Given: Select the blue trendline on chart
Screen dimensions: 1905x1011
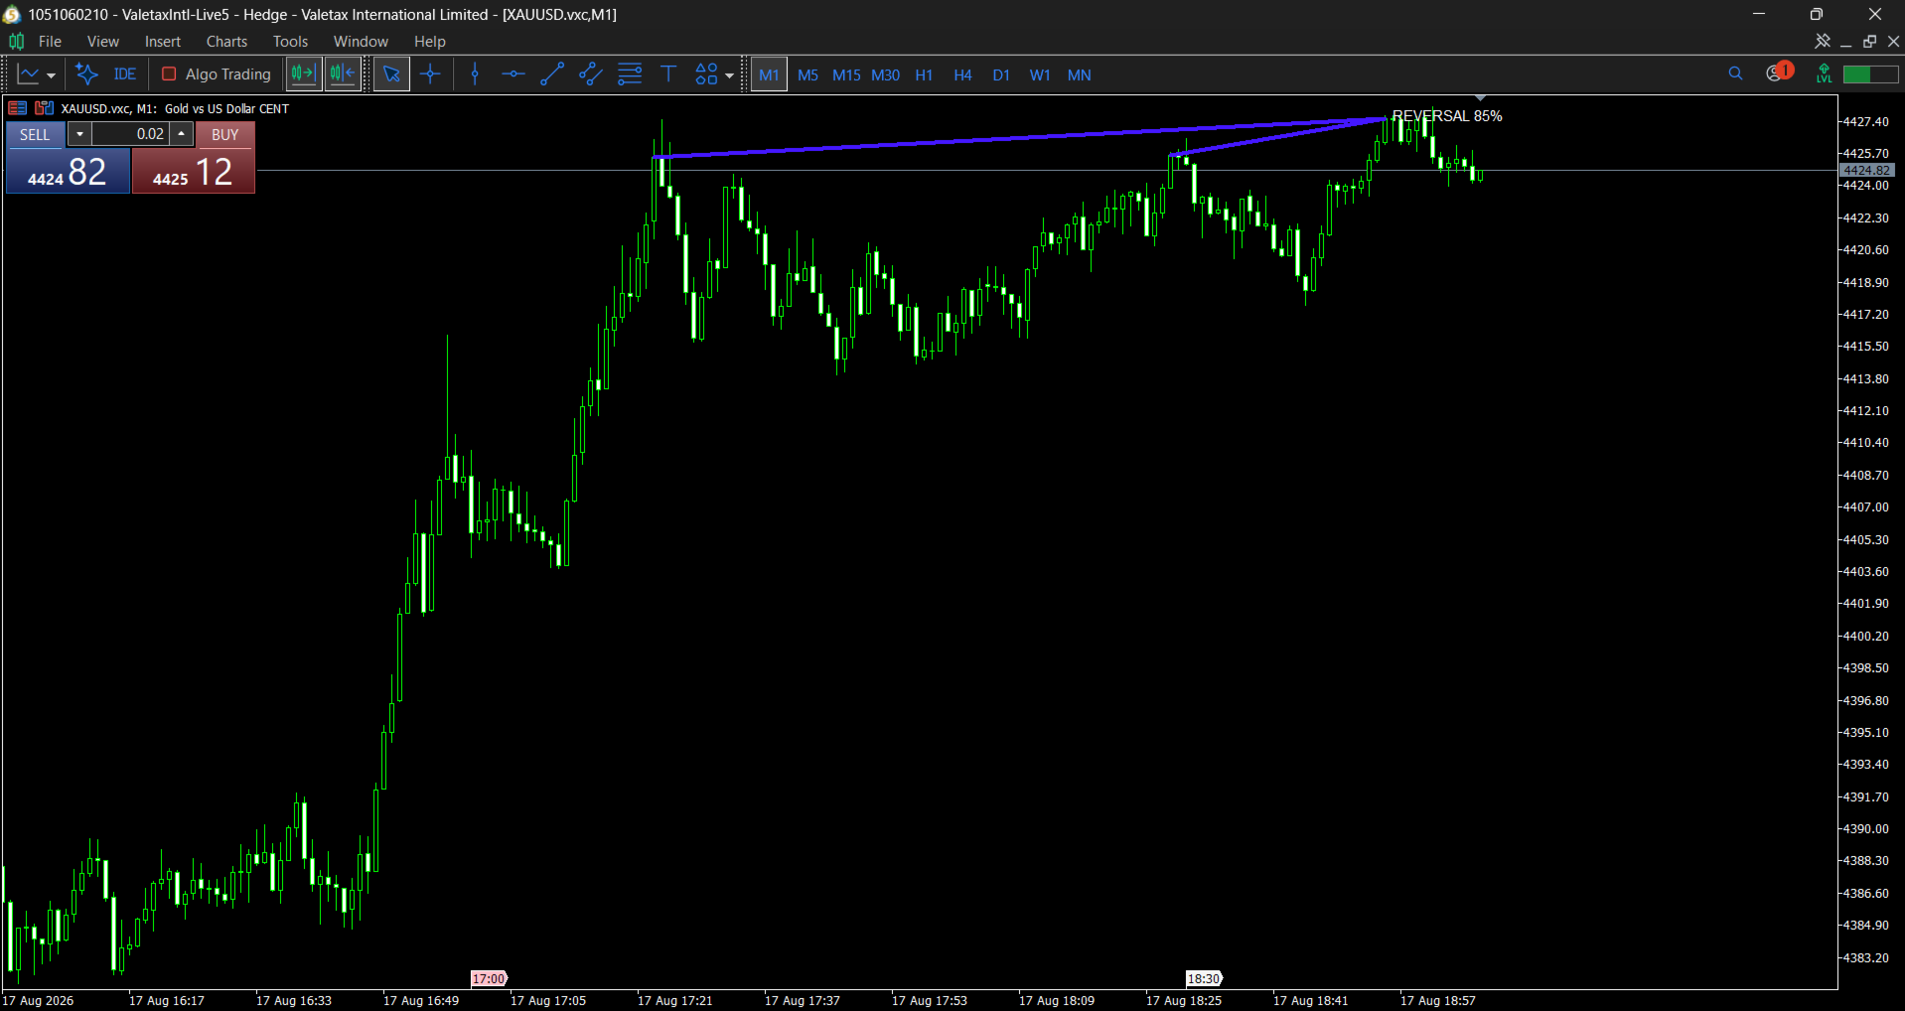Looking at the screenshot, I should coord(1020,137).
